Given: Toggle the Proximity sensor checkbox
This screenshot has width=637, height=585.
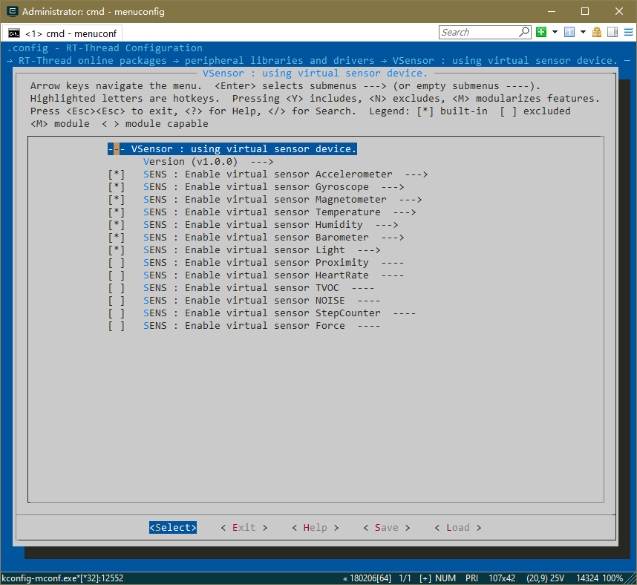Looking at the screenshot, I should [116, 263].
